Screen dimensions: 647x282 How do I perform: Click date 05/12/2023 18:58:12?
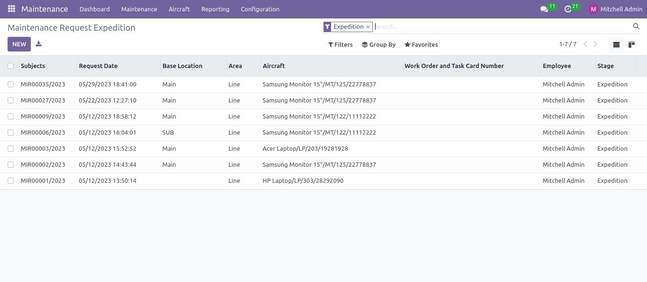[x=108, y=116]
